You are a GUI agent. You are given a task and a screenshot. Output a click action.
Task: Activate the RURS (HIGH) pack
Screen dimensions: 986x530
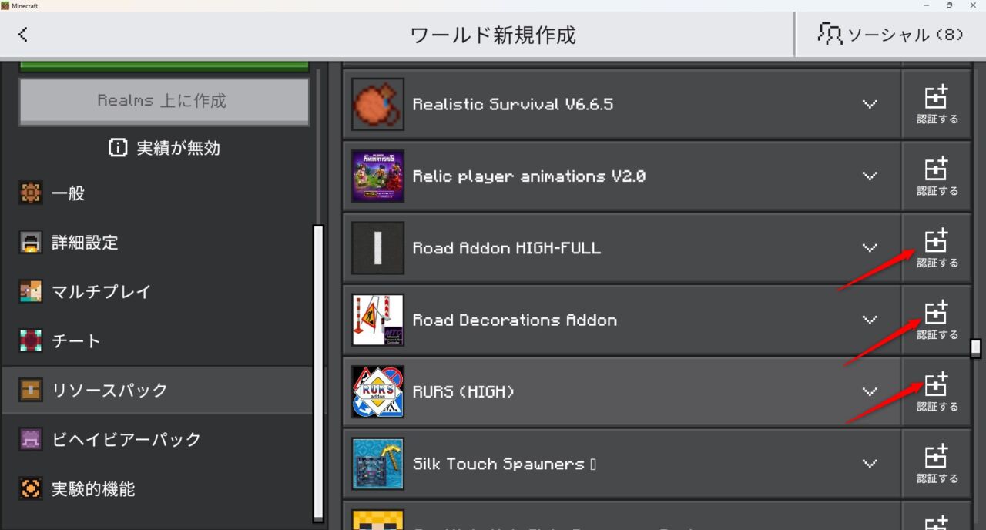[x=937, y=391]
